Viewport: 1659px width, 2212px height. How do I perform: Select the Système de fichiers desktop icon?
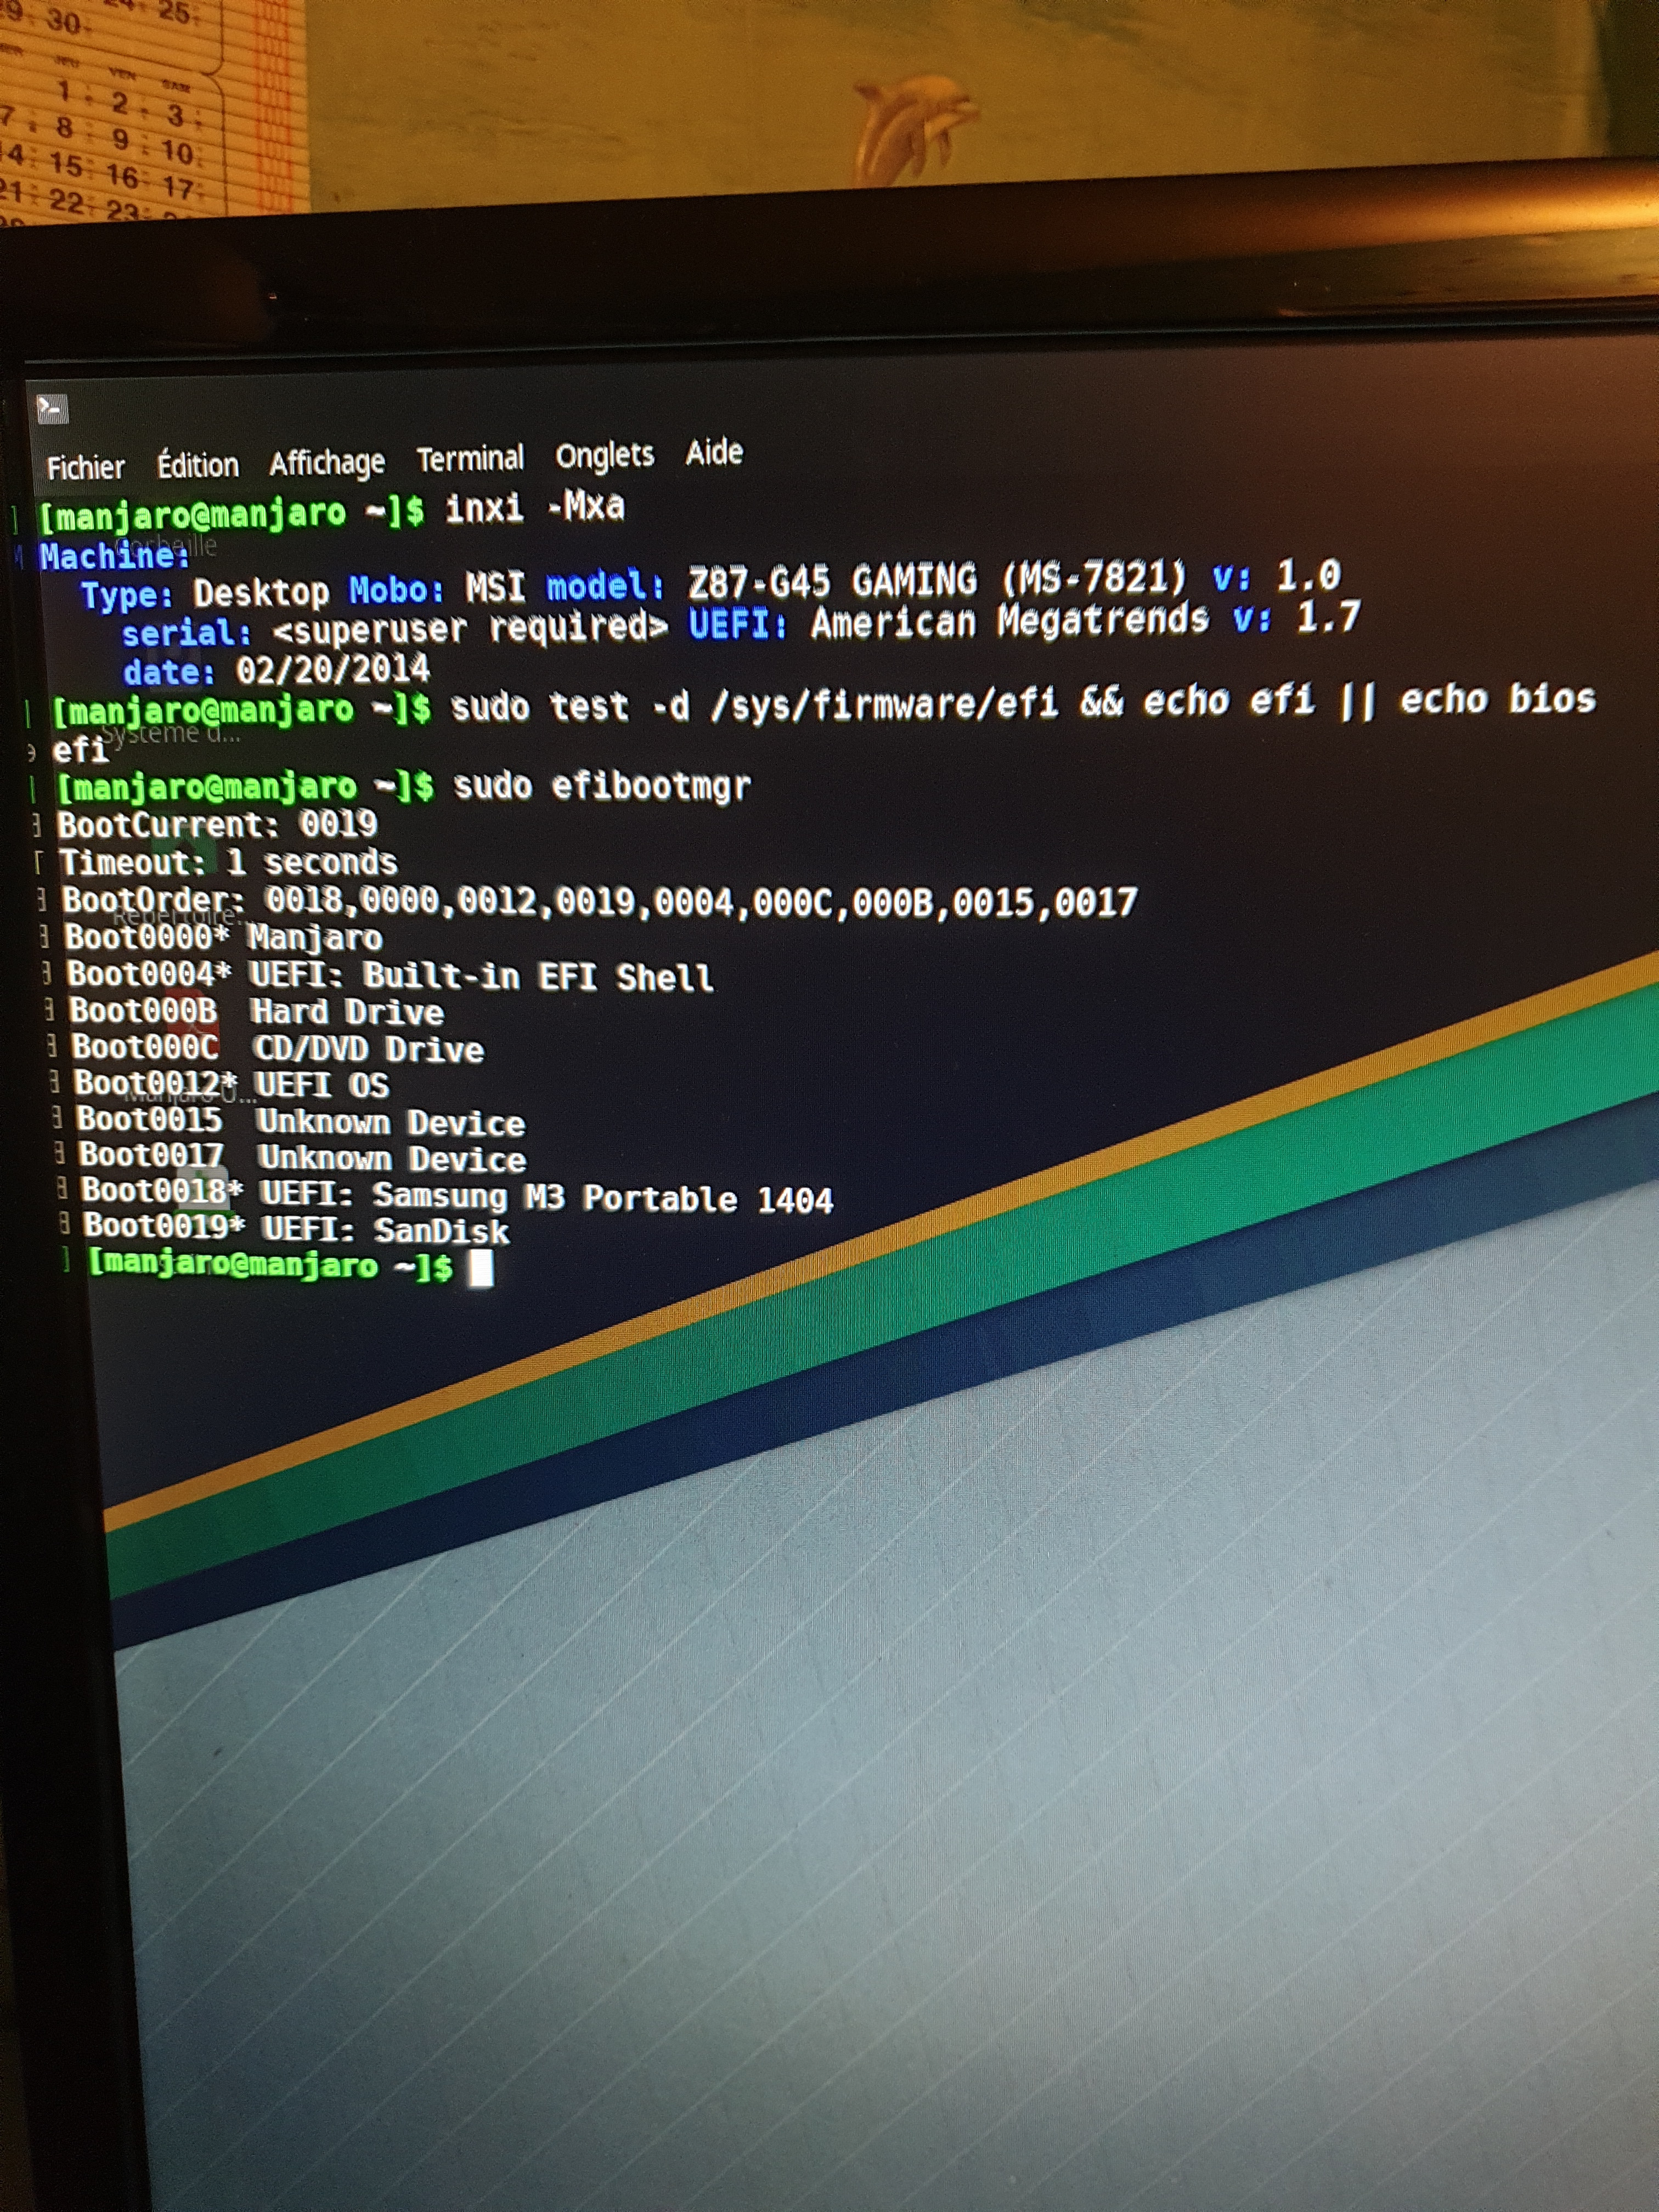click(170, 734)
